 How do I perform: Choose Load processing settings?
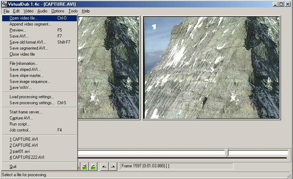(x=32, y=97)
